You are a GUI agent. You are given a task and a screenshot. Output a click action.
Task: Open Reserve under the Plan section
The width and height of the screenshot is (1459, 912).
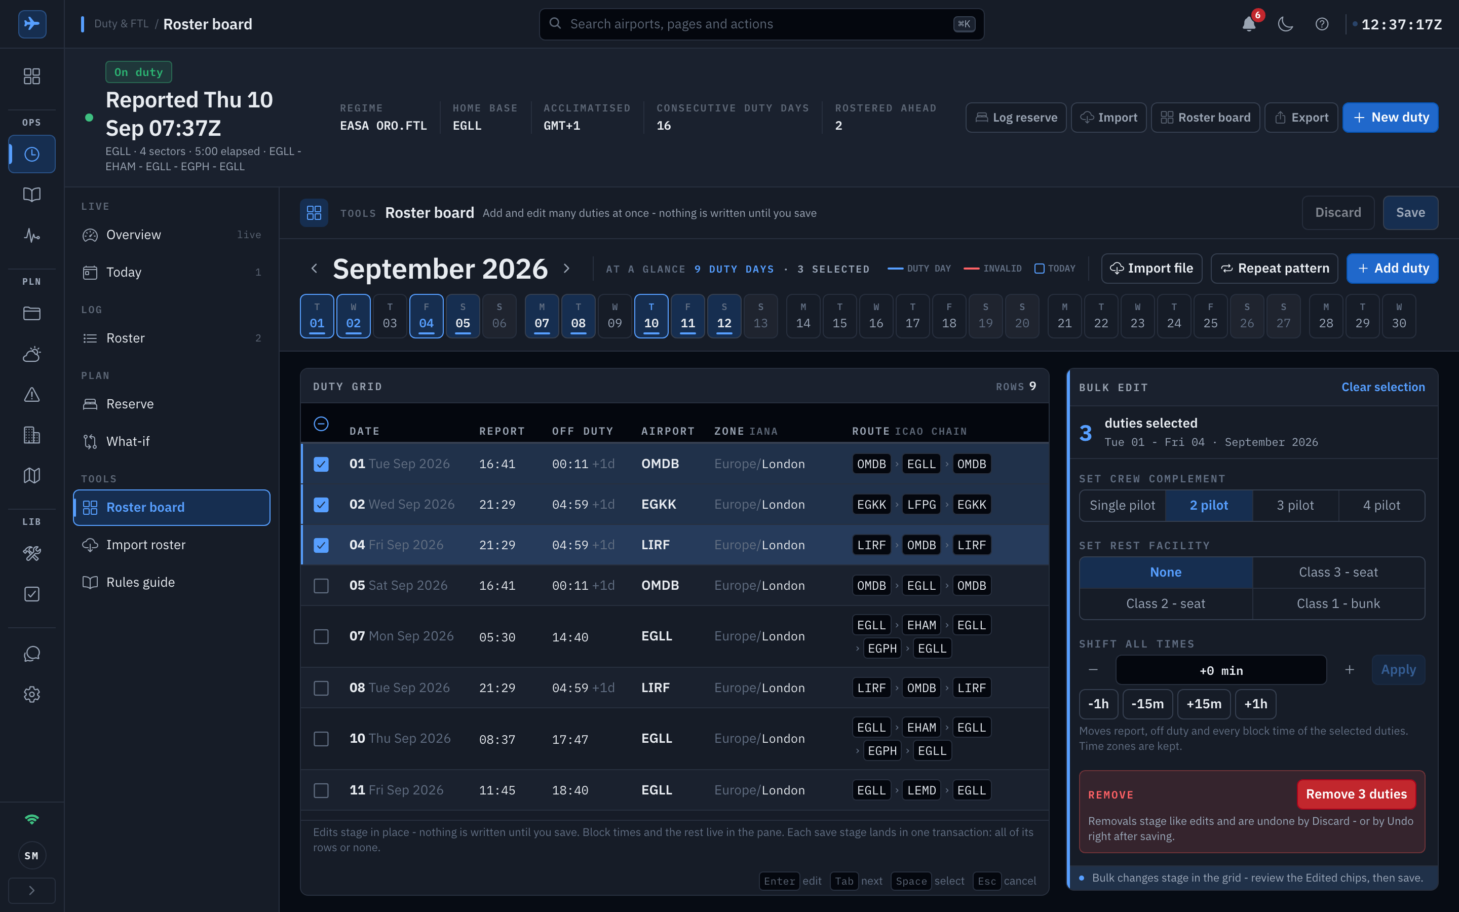click(172, 404)
